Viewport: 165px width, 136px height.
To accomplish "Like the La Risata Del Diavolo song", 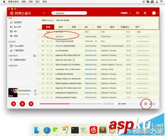I will coord(48,74).
